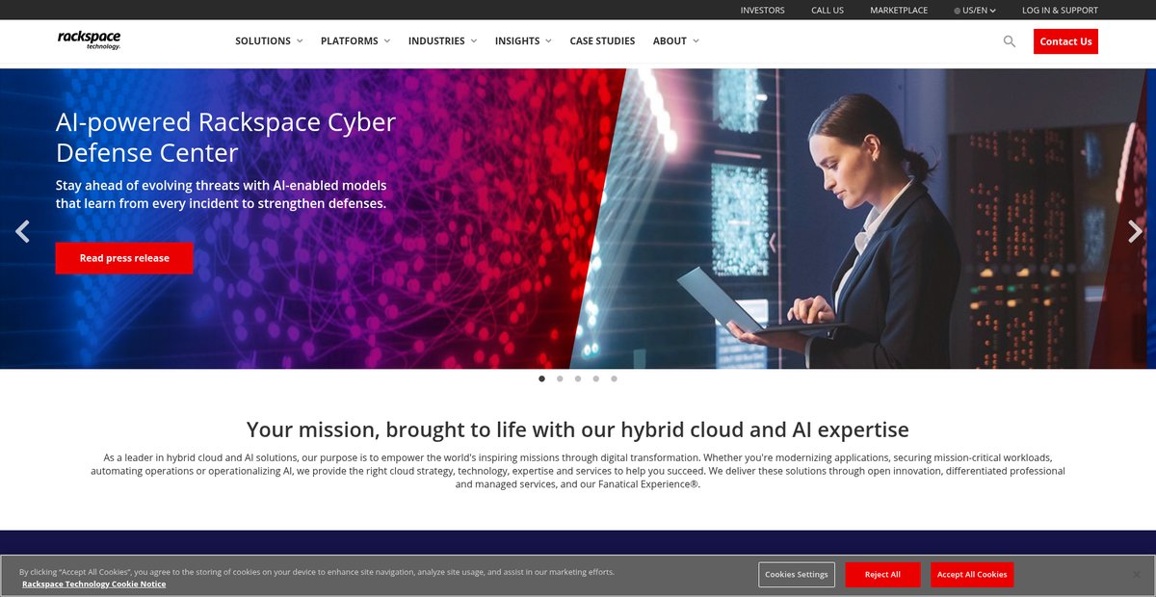Click the 'Your mission, brought to life' heading
This screenshot has width=1156, height=597.
[x=578, y=429]
